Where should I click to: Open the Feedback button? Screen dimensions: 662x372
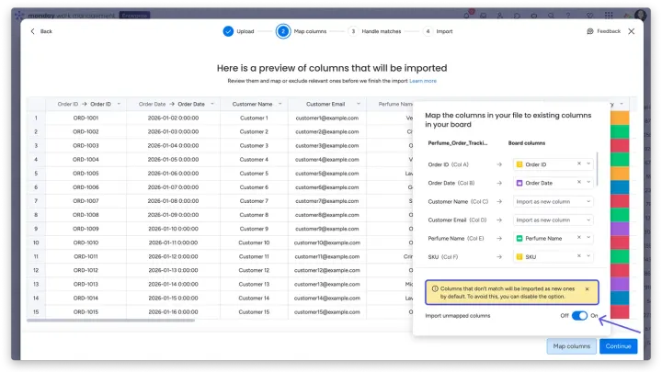coord(604,31)
